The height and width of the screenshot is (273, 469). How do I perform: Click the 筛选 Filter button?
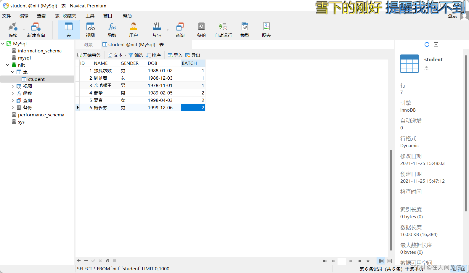(136, 55)
